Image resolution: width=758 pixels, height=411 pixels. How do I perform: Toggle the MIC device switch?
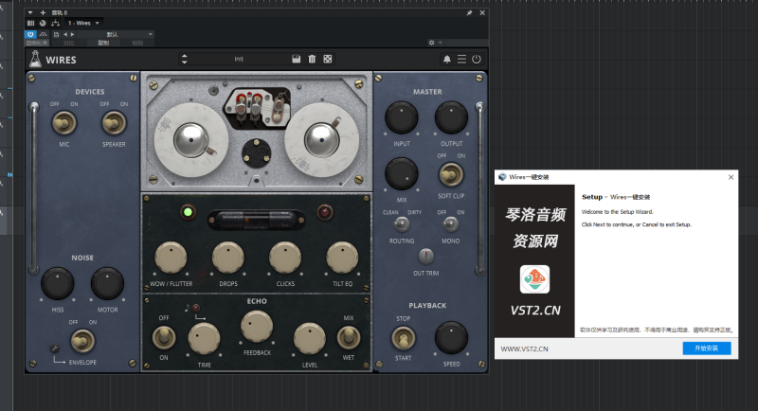64,122
